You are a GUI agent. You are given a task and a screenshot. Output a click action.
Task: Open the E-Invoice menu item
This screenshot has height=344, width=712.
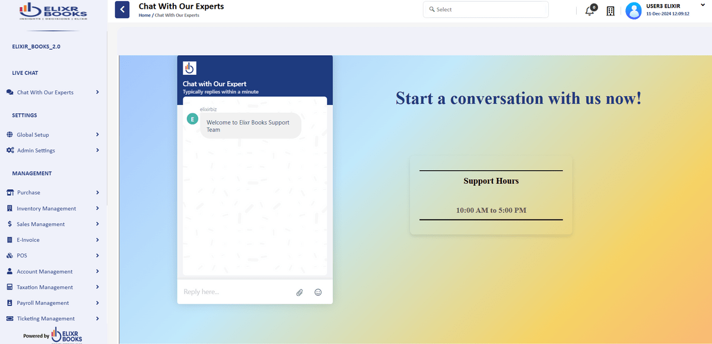tap(28, 240)
